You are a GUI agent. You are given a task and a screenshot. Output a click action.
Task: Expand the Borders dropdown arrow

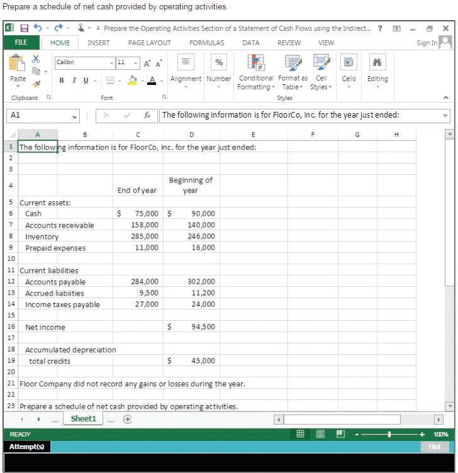pyautogui.click(x=120, y=81)
